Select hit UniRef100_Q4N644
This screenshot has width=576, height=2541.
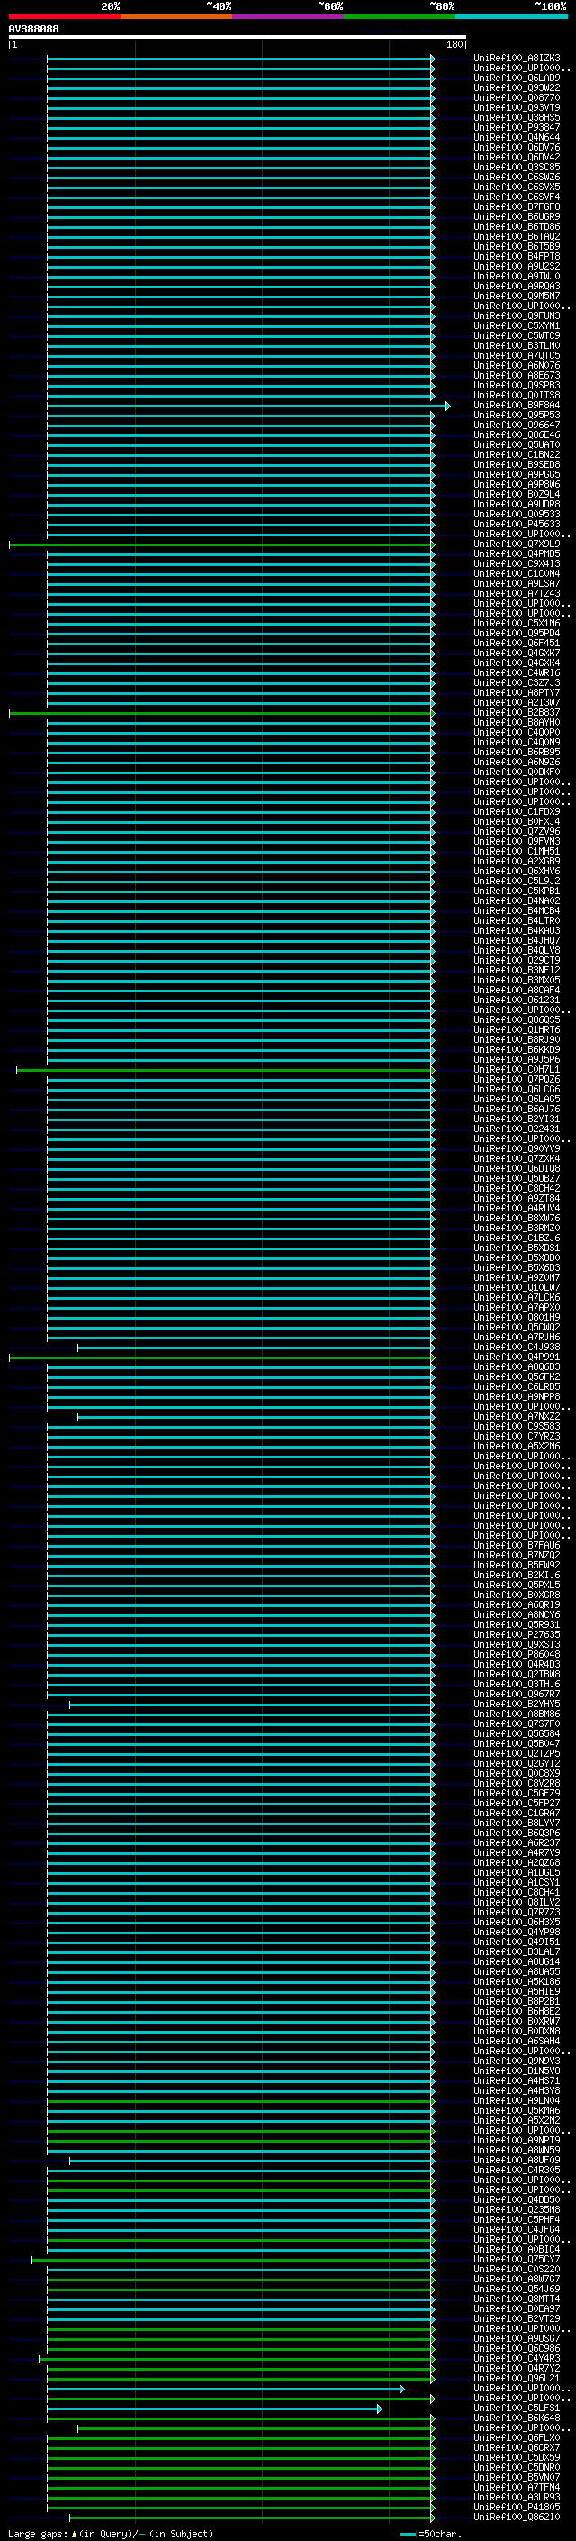tap(517, 137)
